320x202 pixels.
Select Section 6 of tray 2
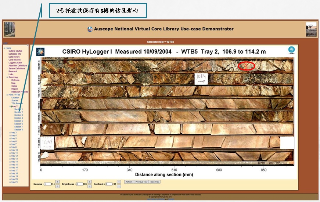coord(19,124)
